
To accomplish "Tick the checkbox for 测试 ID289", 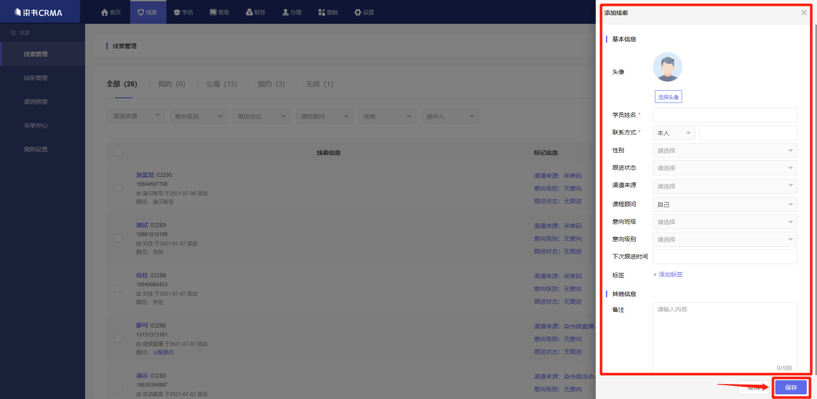I will 118,238.
